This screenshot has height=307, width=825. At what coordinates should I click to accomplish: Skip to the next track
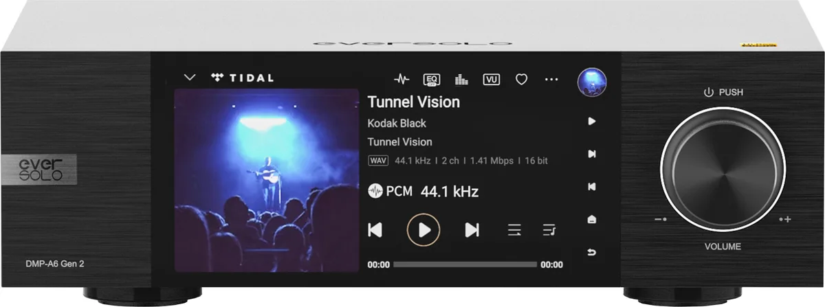point(472,229)
